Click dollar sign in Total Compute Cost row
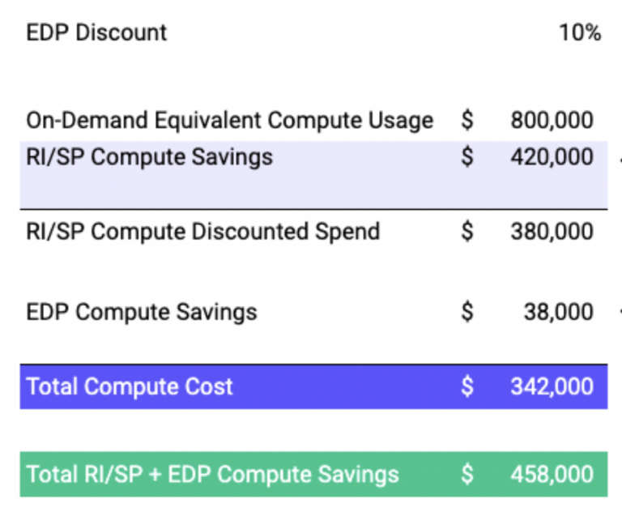 point(467,386)
